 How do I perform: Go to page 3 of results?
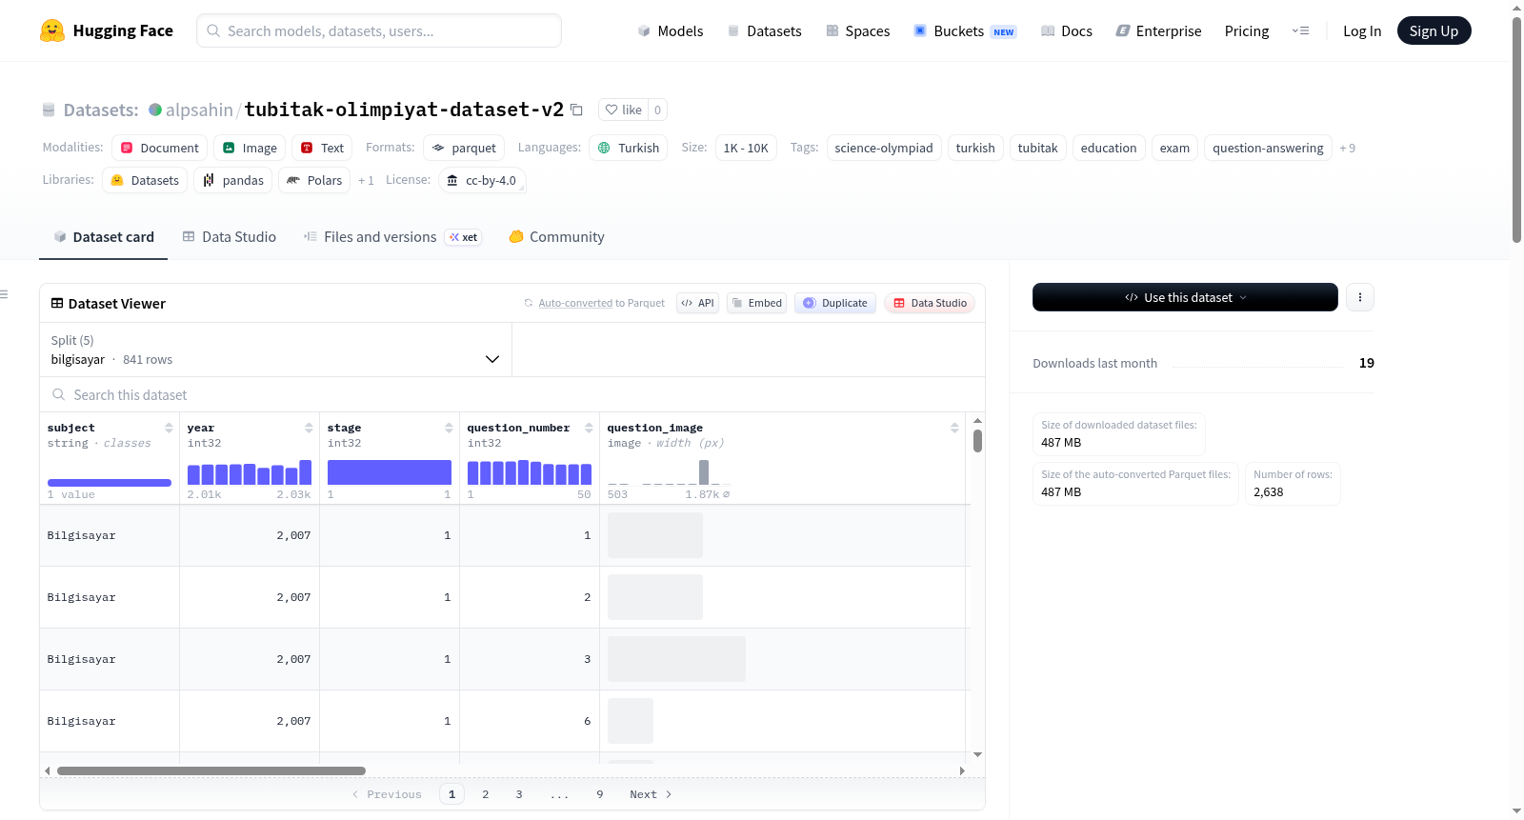click(519, 794)
